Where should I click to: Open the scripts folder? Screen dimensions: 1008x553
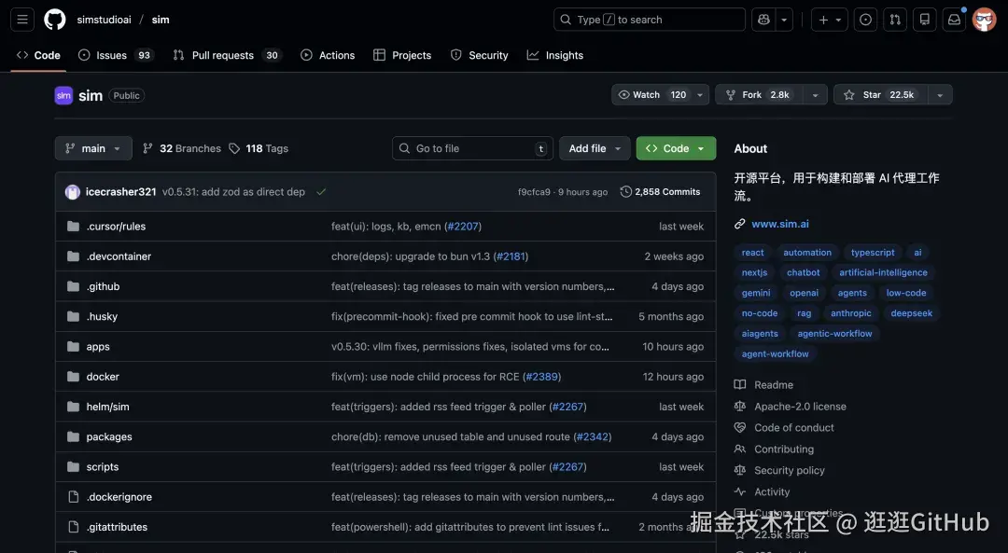[103, 467]
